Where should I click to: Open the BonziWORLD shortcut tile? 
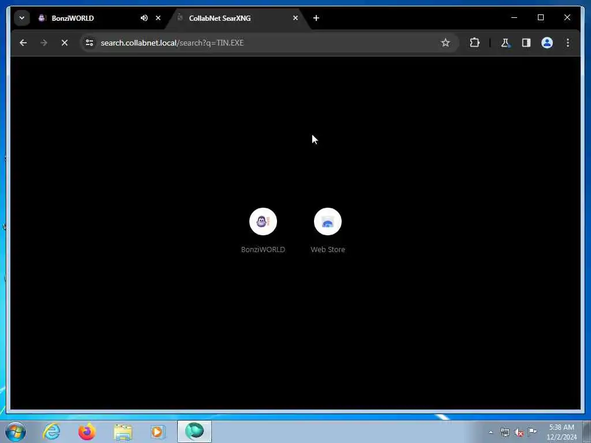[263, 231]
